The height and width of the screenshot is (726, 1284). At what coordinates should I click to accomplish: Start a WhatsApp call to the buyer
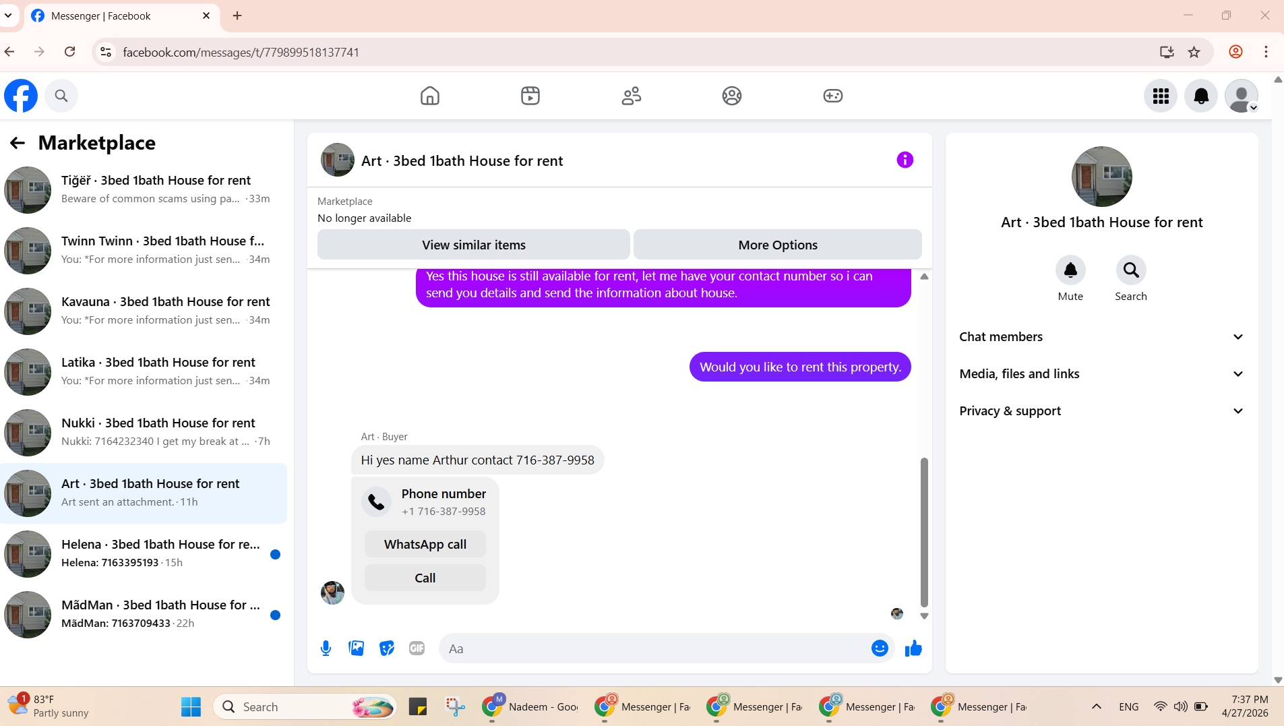[x=425, y=545]
